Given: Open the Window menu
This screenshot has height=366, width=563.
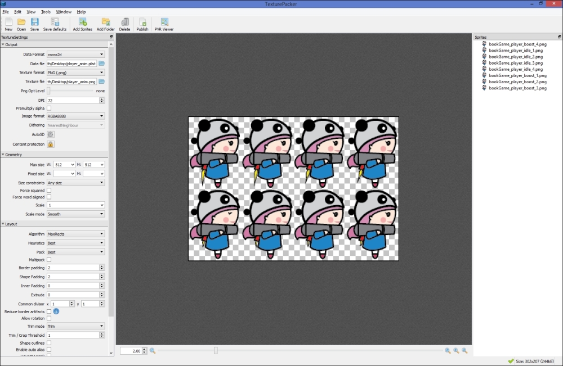Looking at the screenshot, I should pos(64,12).
